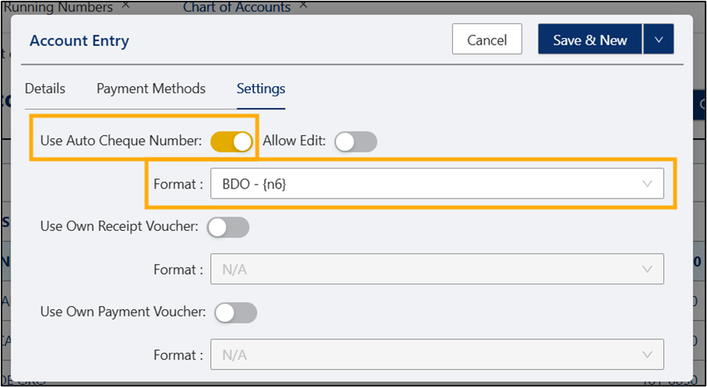The image size is (707, 387).
Task: Click the Save & New button
Action: tap(590, 40)
